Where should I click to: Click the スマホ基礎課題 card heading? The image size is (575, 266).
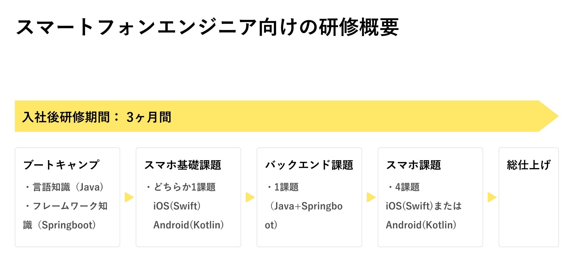pos(182,165)
